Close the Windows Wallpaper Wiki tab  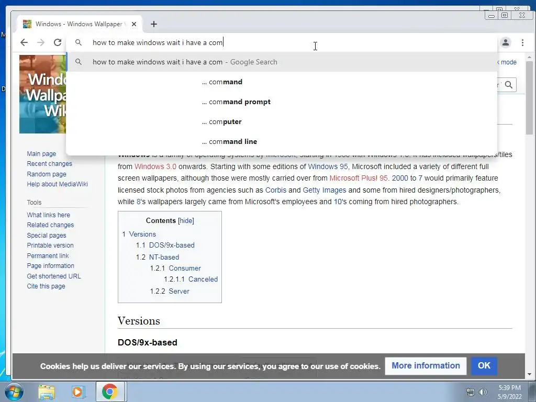(134, 24)
